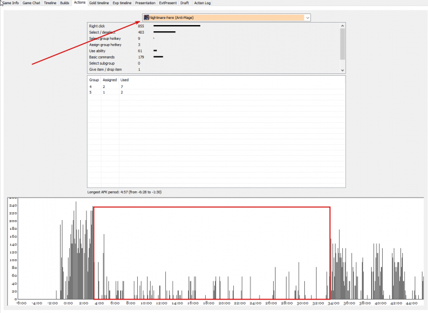The height and width of the screenshot is (313, 428).
Task: Click the Basic commands count 179
Action: click(141, 57)
